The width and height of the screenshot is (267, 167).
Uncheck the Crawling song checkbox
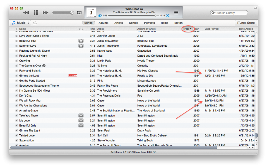point(16,61)
